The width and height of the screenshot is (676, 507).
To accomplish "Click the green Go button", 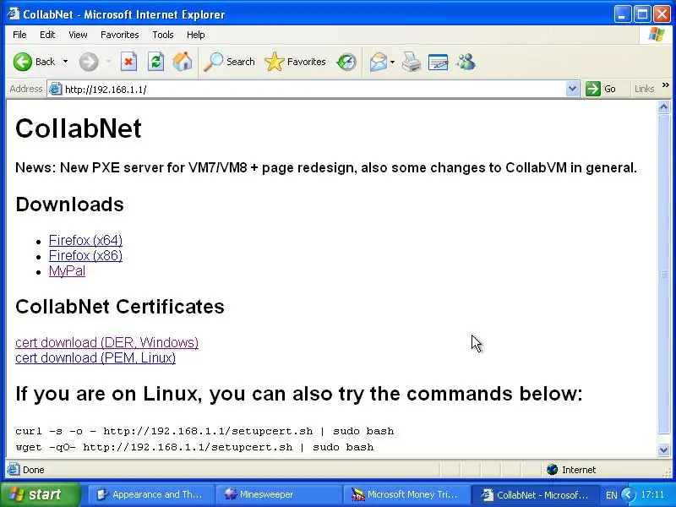I will coord(601,89).
